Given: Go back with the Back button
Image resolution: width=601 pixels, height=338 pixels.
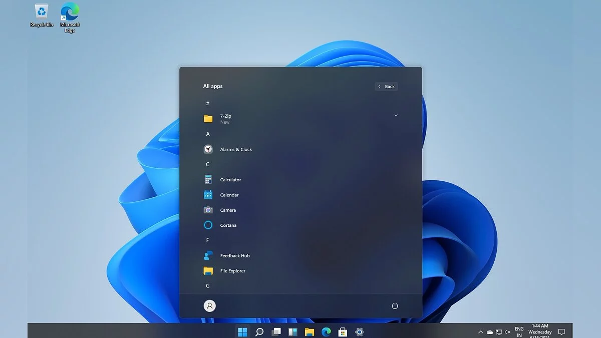Looking at the screenshot, I should (x=386, y=87).
